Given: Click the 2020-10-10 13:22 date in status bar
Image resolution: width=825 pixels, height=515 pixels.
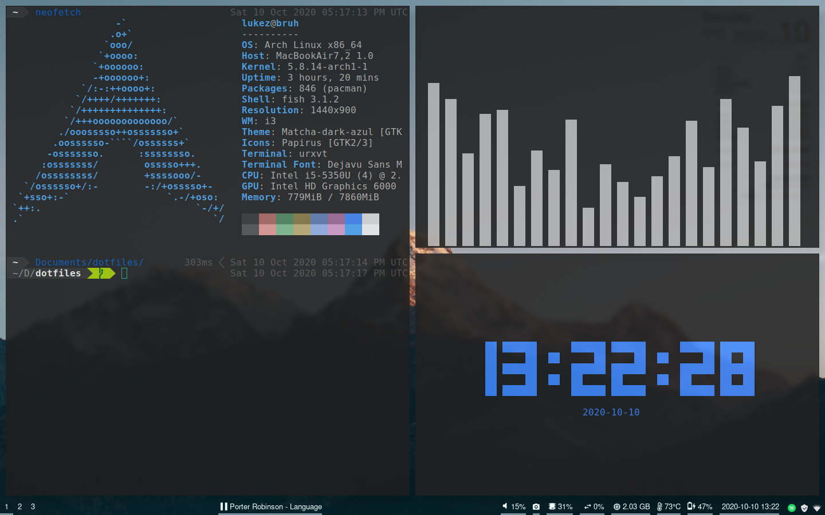Looking at the screenshot, I should click(x=750, y=506).
